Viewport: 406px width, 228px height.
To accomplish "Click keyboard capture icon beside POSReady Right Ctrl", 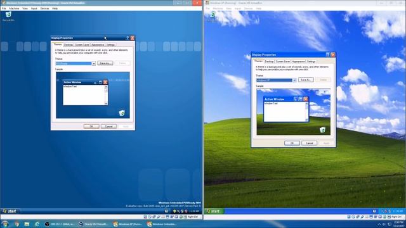I will pyautogui.click(x=185, y=217).
